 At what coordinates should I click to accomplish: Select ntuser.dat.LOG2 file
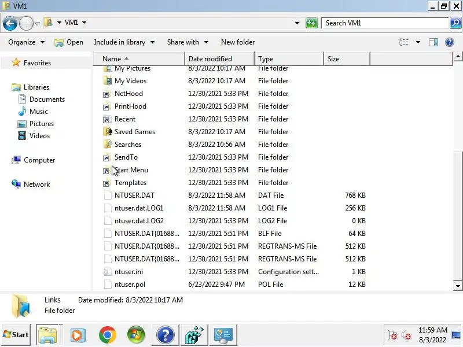139,221
